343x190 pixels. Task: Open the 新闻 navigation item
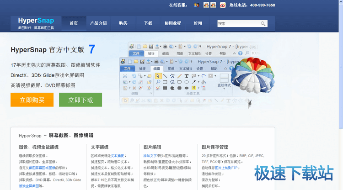(x=198, y=23)
